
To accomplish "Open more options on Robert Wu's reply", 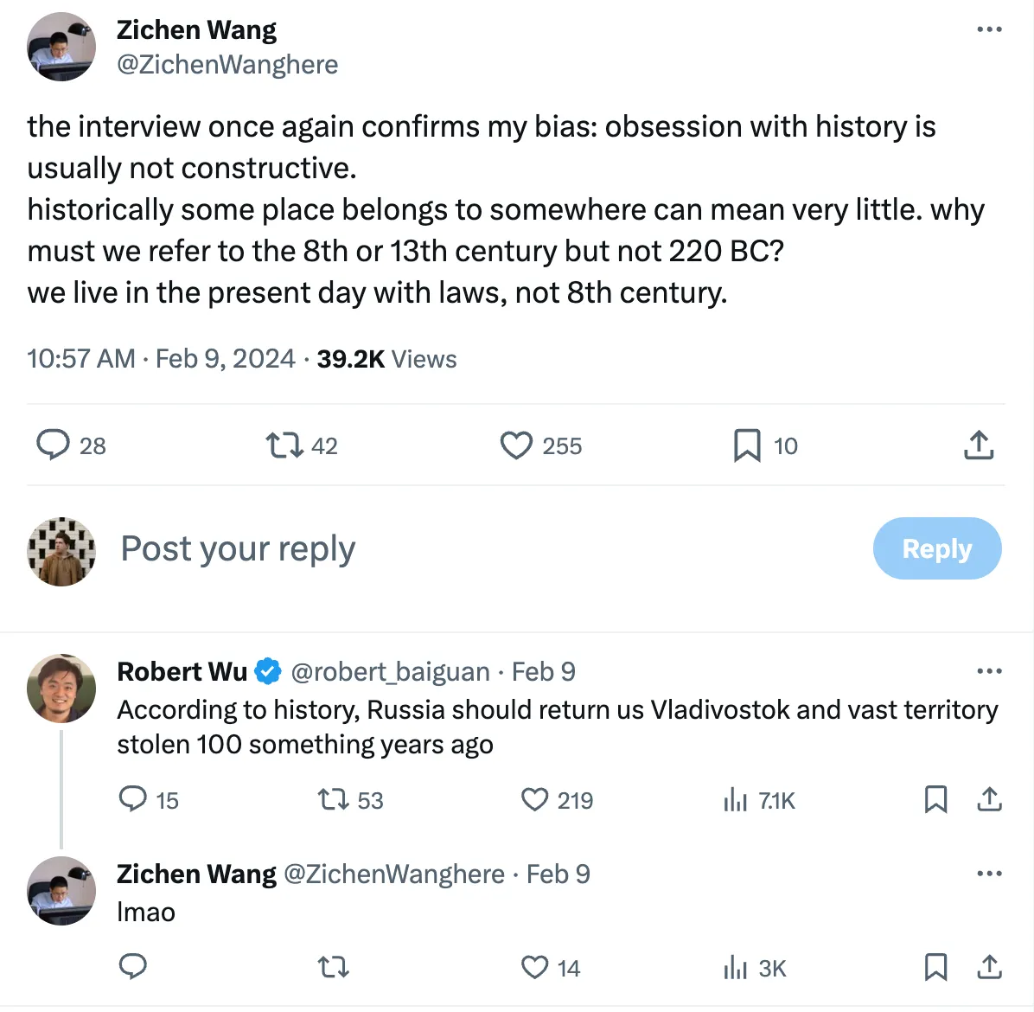I will [989, 671].
